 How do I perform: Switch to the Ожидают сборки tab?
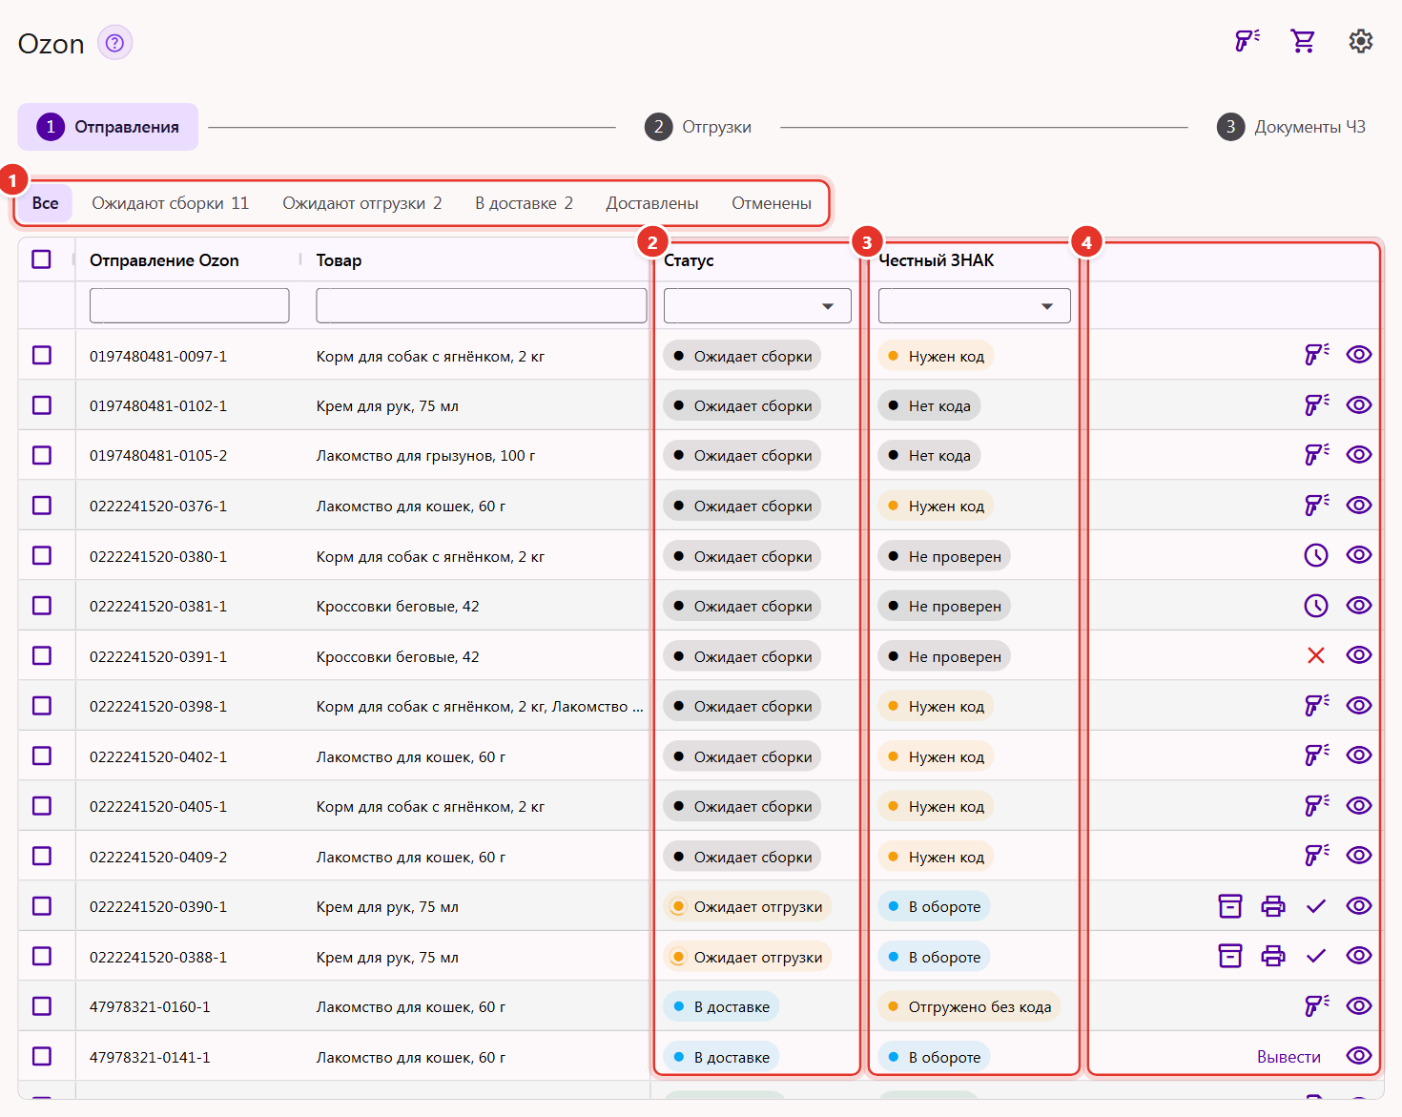(x=171, y=203)
